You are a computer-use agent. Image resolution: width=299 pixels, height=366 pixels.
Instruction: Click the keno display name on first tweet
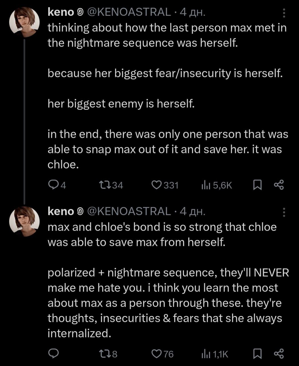pyautogui.click(x=61, y=12)
